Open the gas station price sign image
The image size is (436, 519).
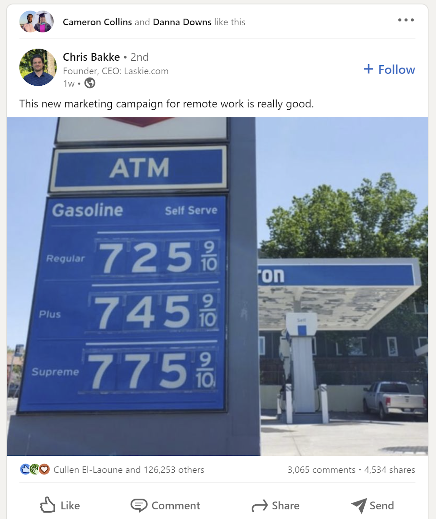[217, 286]
